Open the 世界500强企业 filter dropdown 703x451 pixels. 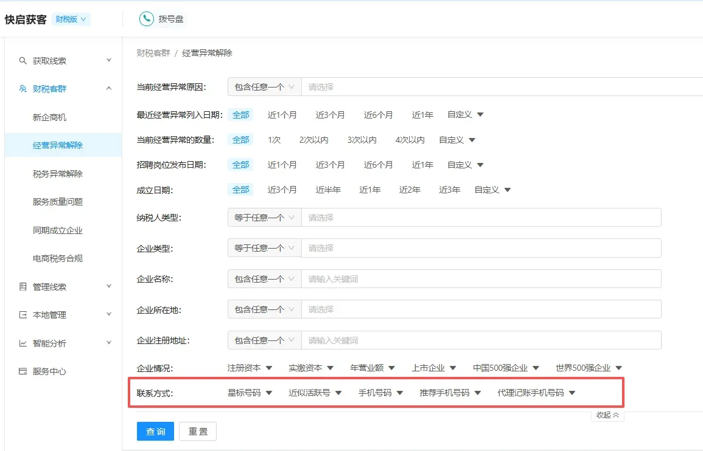589,368
